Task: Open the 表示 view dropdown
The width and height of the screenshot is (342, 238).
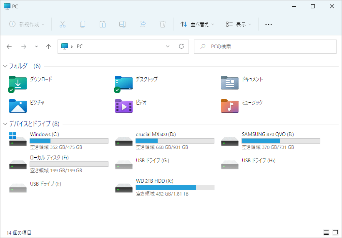Action: [x=239, y=24]
